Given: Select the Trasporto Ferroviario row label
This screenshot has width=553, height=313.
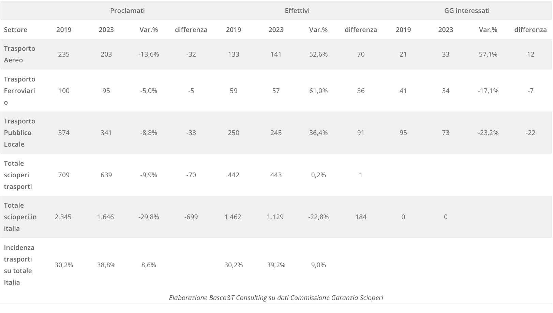Looking at the screenshot, I should (x=19, y=91).
